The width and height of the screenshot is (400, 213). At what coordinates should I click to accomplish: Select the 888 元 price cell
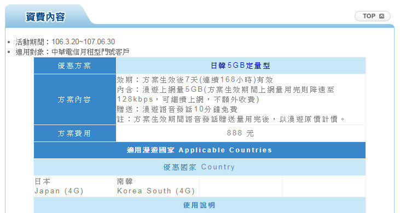point(241,133)
